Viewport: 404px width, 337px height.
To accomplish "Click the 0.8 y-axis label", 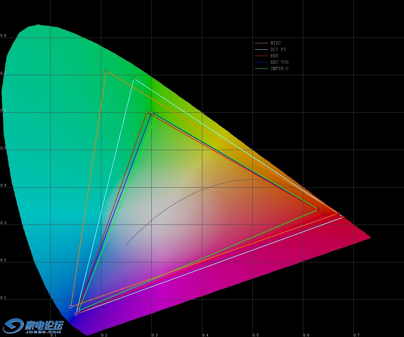I will pos(3,35).
